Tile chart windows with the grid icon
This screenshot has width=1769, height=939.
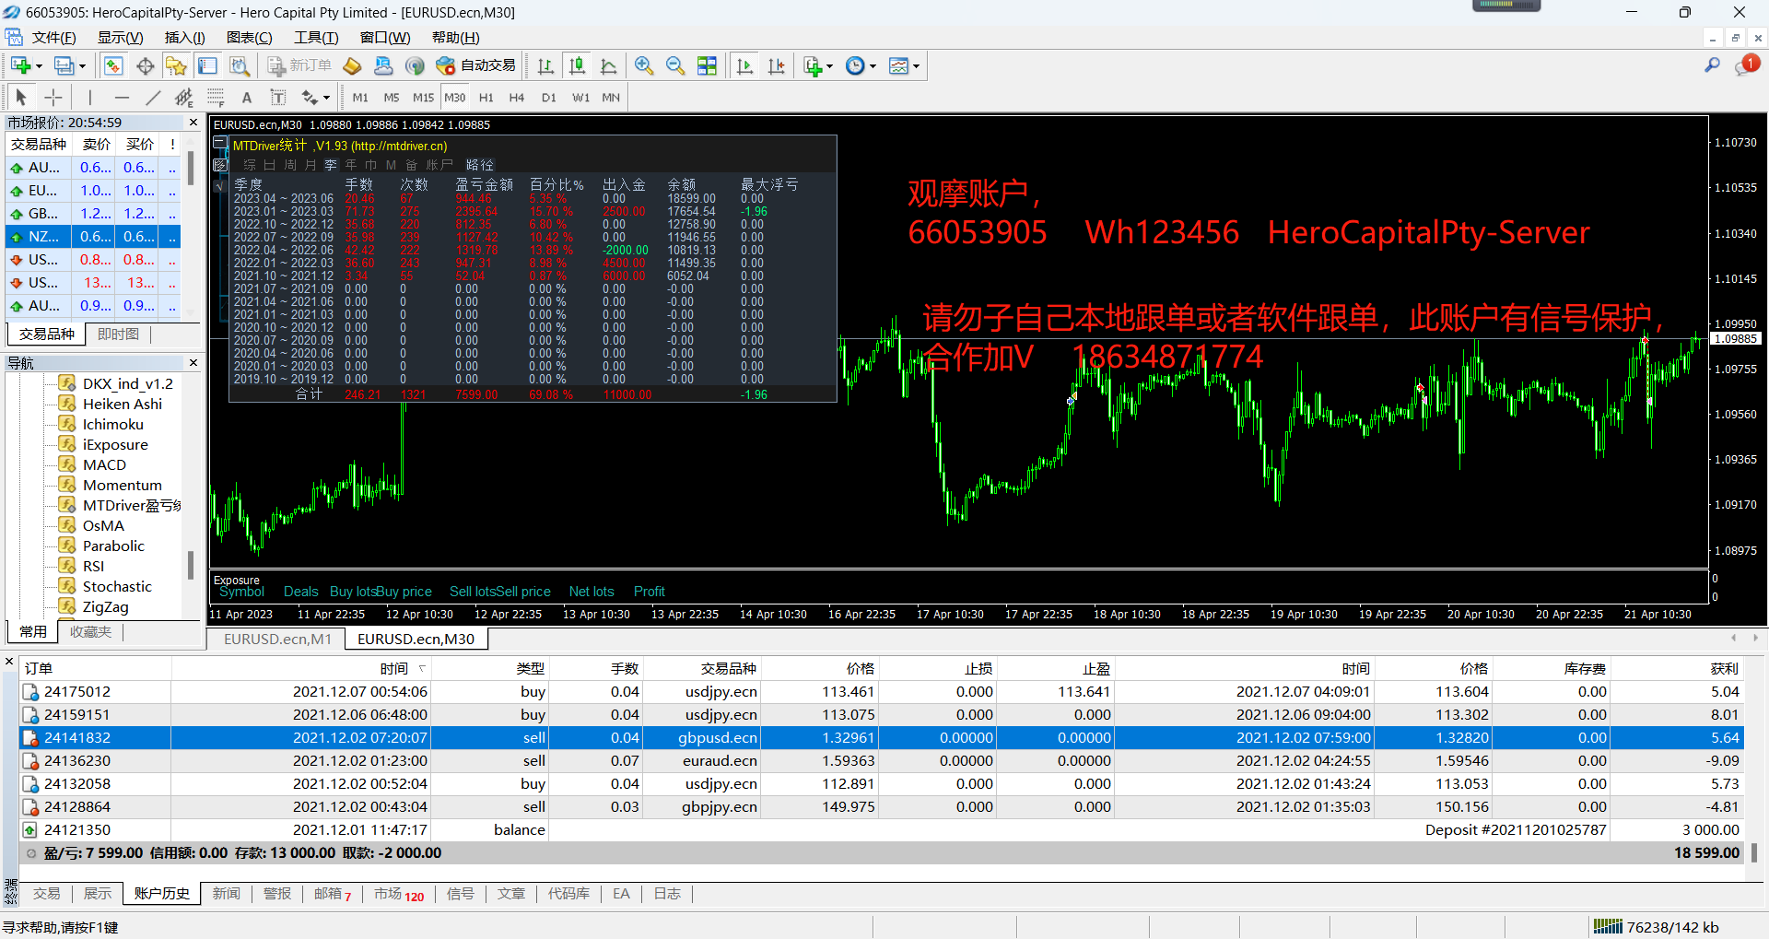click(707, 66)
